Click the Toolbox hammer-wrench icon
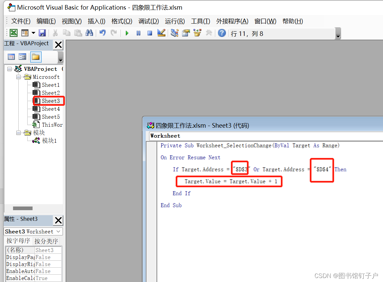Screen dimensions: 383x282 coord(209,33)
